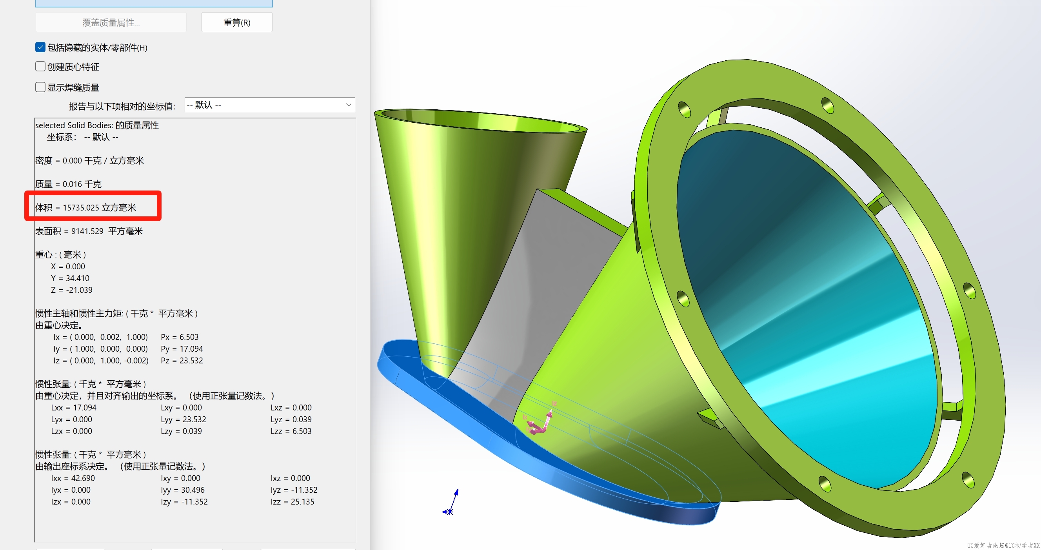Enable the 显示焊缝质量 checkbox
The image size is (1041, 550).
pyautogui.click(x=40, y=87)
